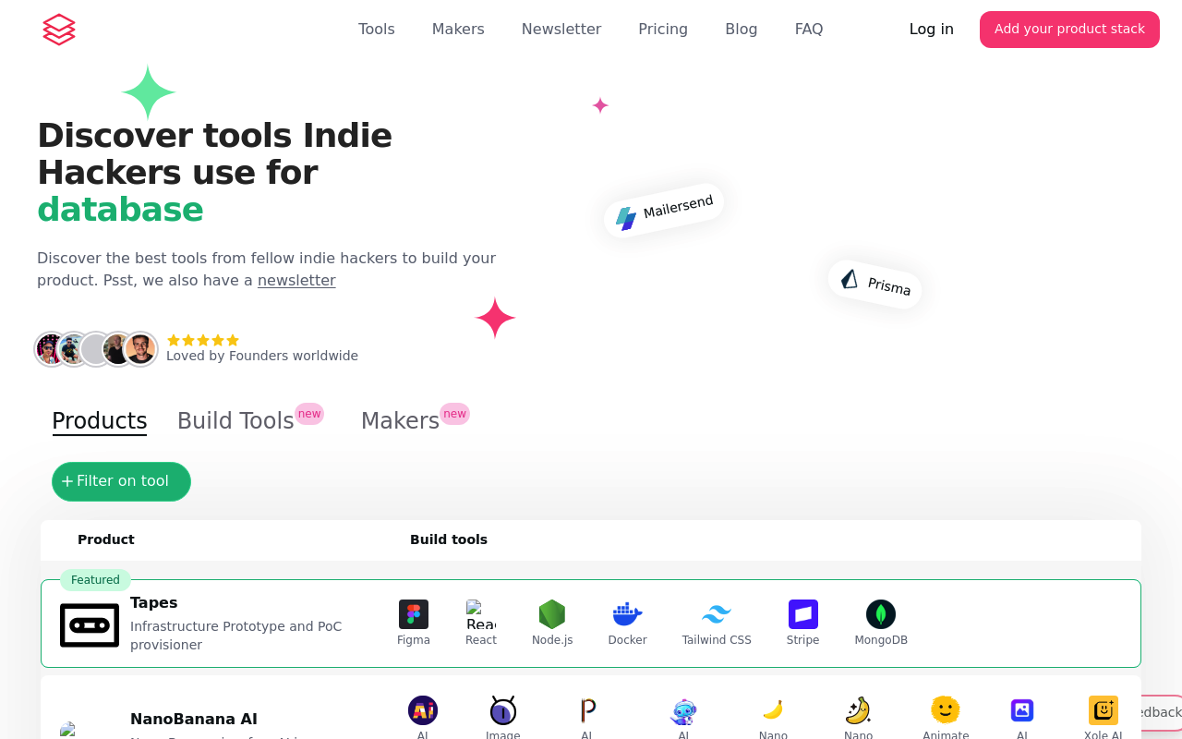
Task: Open the Newsletter nav page
Action: click(561, 30)
